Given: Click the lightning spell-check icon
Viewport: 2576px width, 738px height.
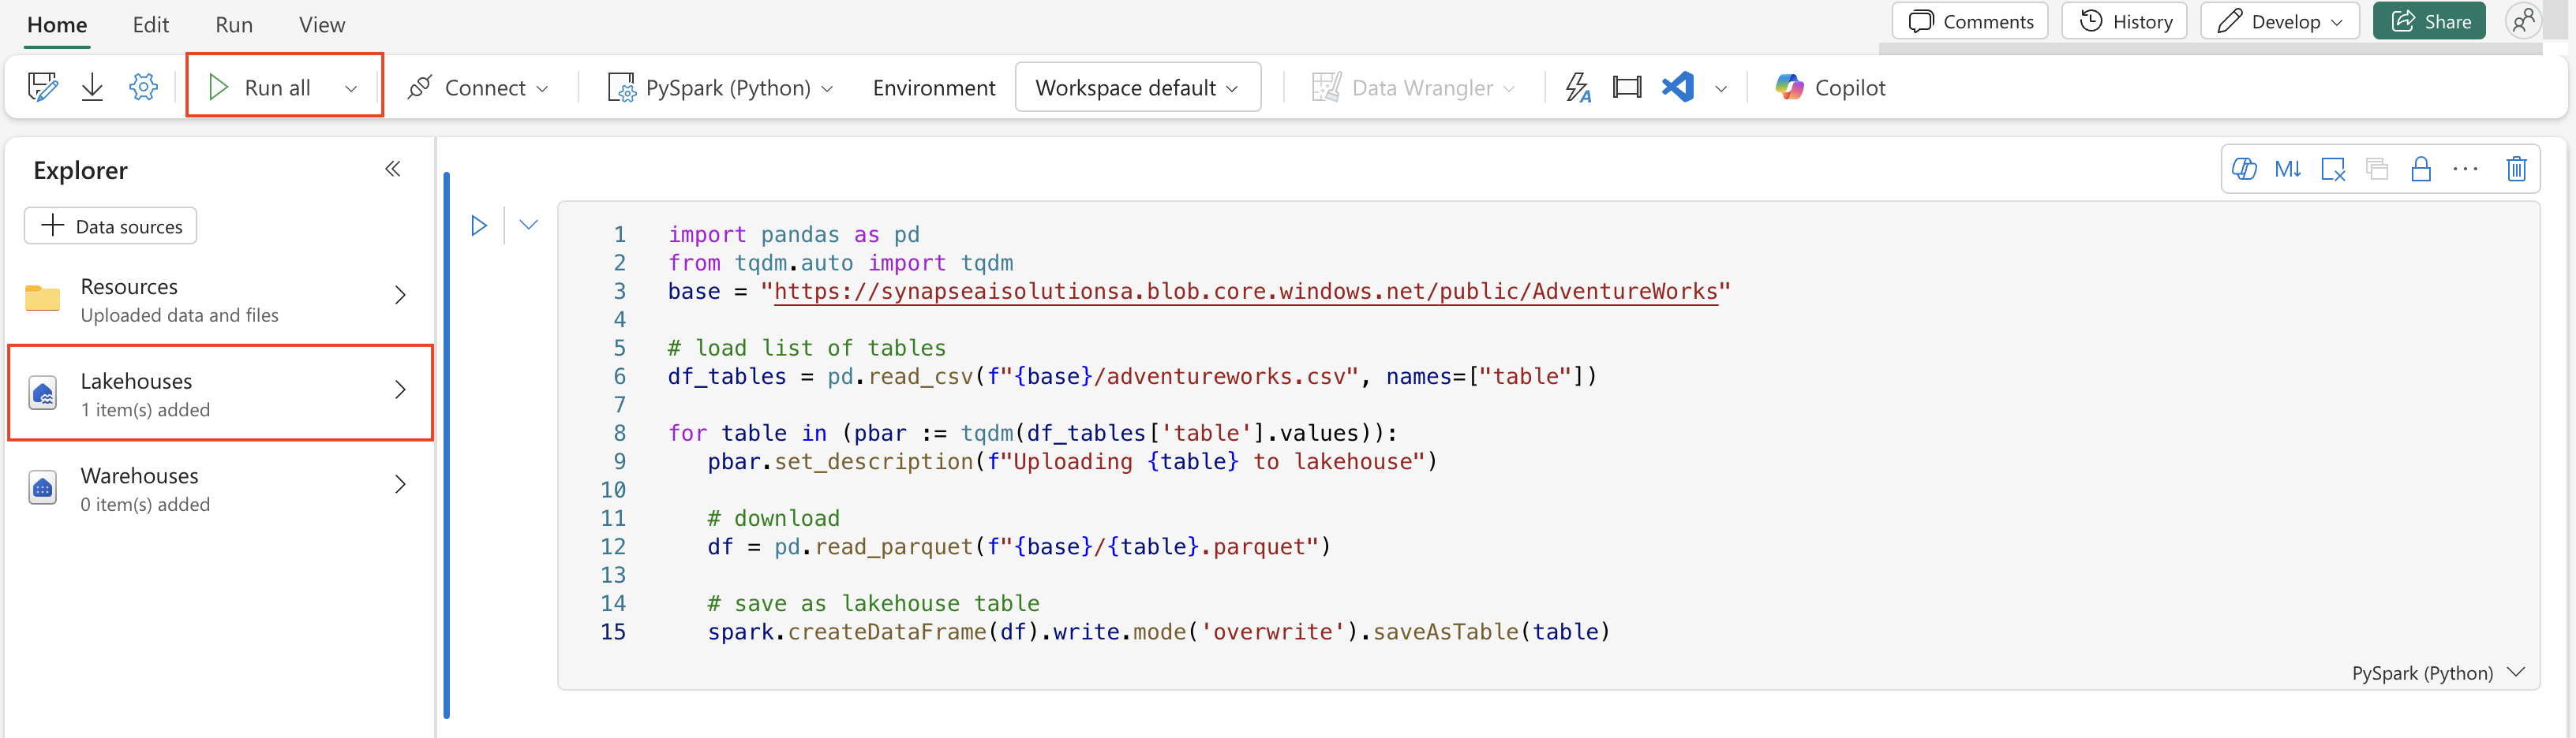Looking at the screenshot, I should (1578, 87).
